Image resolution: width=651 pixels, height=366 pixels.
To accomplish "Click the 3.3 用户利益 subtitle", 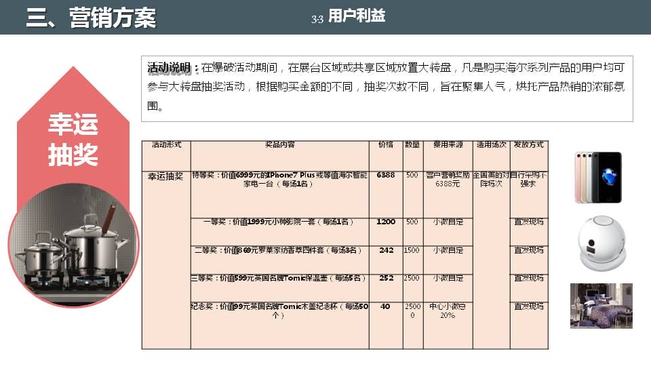I will pos(349,16).
